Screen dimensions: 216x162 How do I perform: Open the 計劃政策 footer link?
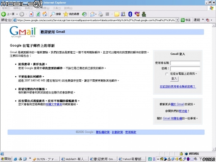(117, 132)
